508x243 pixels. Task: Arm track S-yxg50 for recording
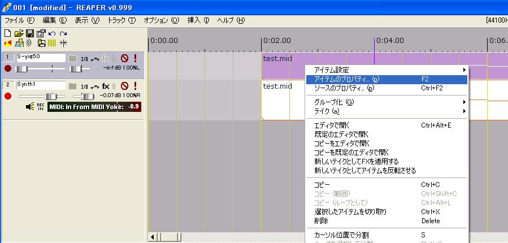click(8, 69)
